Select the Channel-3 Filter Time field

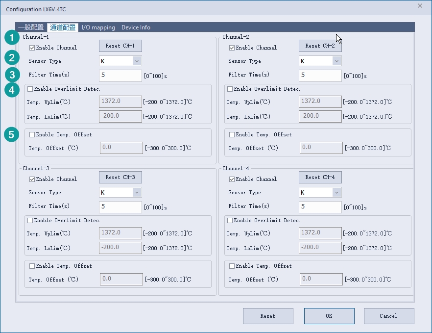pyautogui.click(x=120, y=206)
